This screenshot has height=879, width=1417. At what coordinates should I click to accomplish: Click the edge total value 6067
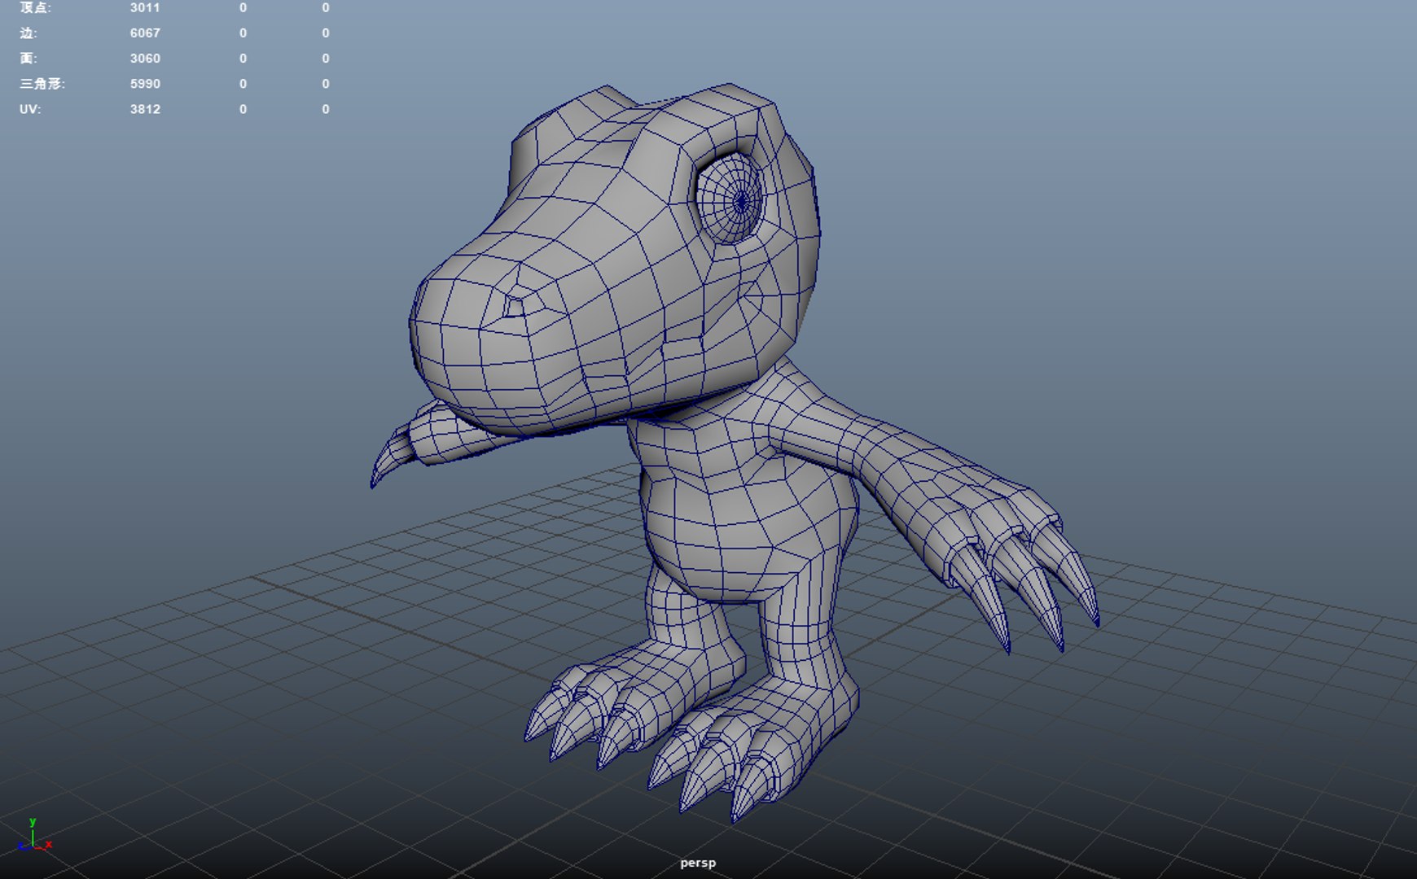[145, 33]
